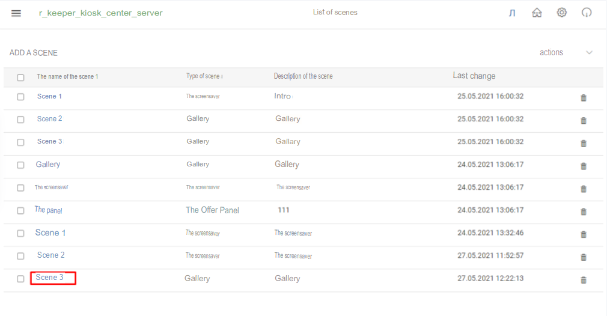Click the home icon in header
The height and width of the screenshot is (316, 607).
tap(537, 13)
